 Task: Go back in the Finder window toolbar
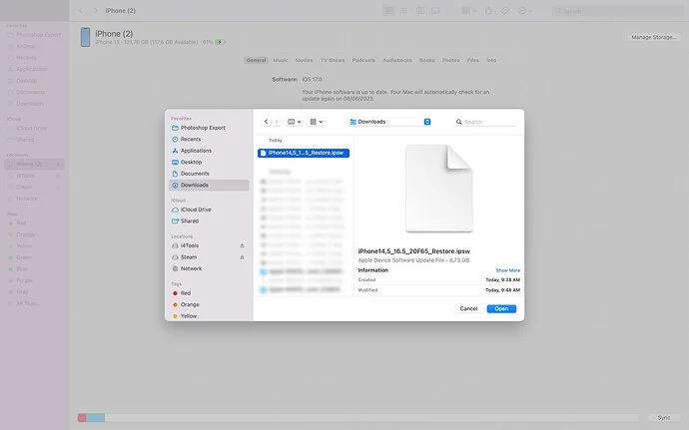click(81, 11)
